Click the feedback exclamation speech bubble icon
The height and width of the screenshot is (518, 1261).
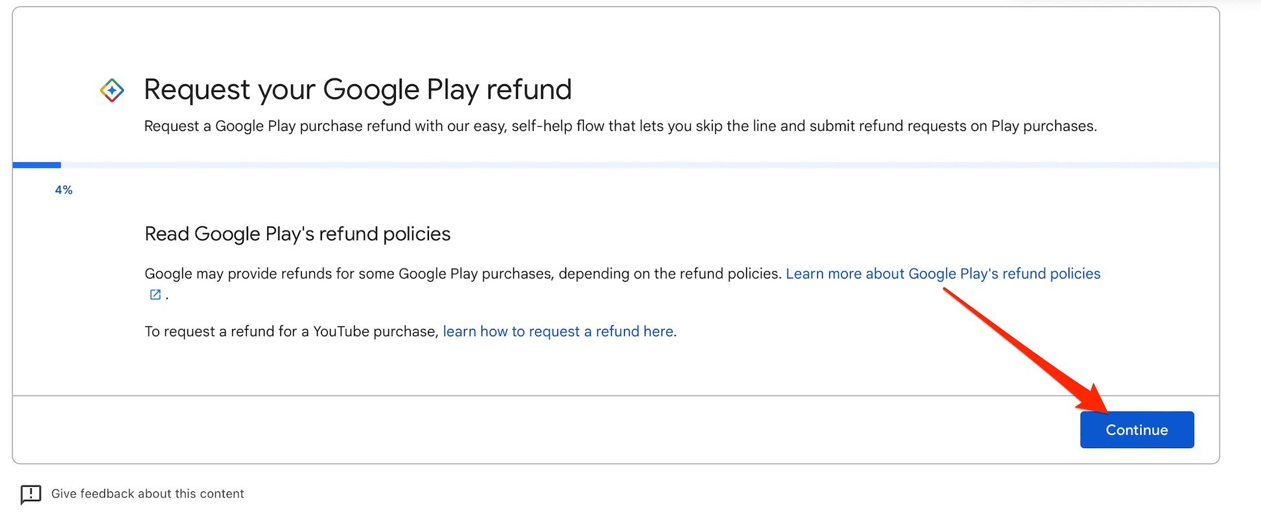pyautogui.click(x=31, y=494)
